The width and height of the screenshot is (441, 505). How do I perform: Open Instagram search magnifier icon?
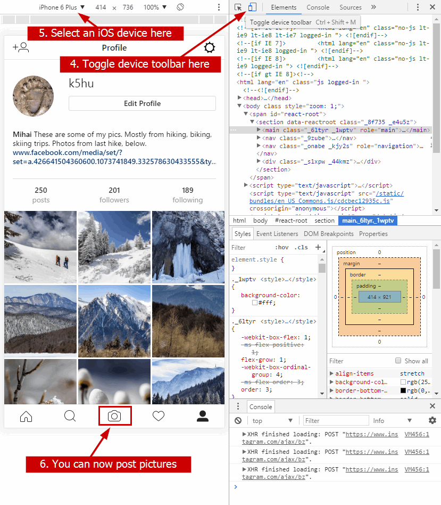pyautogui.click(x=70, y=416)
